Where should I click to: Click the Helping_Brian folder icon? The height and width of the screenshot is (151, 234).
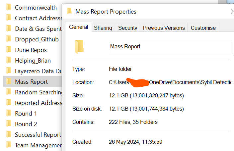pyautogui.click(x=9, y=60)
